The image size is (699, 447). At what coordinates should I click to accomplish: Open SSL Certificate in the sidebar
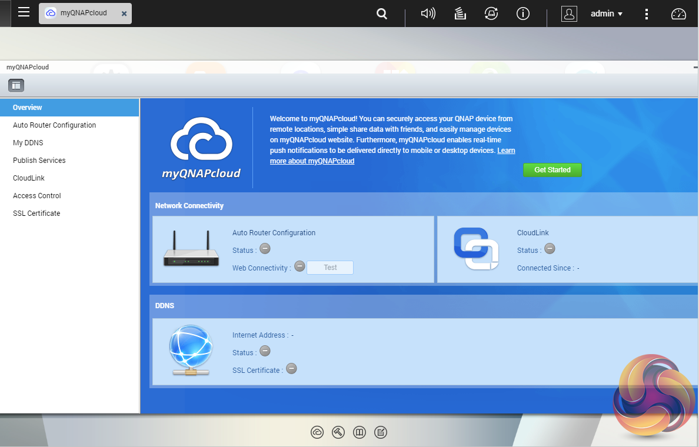(x=69, y=213)
